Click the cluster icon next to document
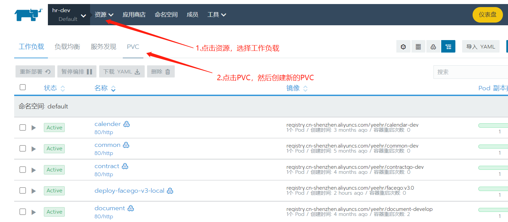Image resolution: width=508 pixels, height=222 pixels. 131,208
